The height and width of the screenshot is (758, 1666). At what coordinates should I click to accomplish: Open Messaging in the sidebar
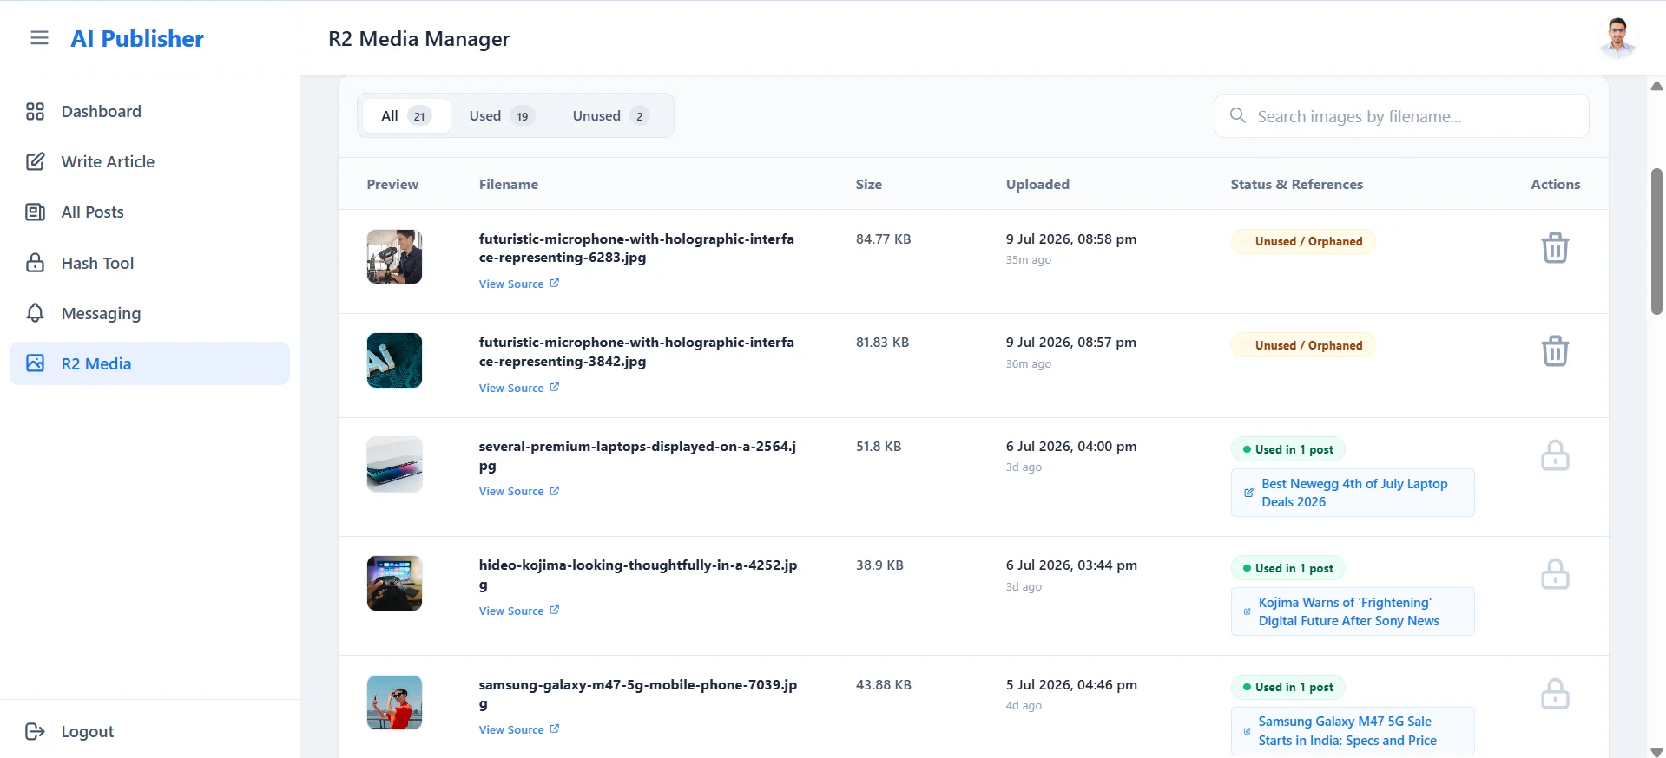tap(149, 313)
